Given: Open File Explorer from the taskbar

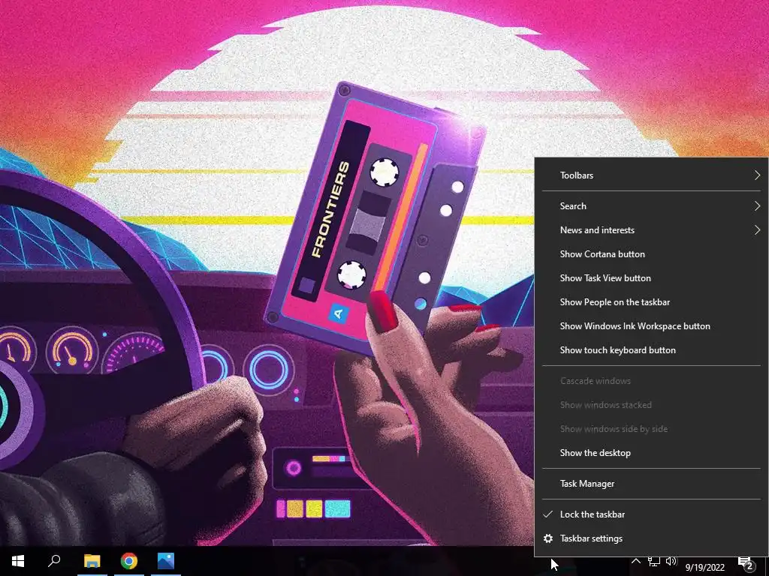Looking at the screenshot, I should pos(92,561).
